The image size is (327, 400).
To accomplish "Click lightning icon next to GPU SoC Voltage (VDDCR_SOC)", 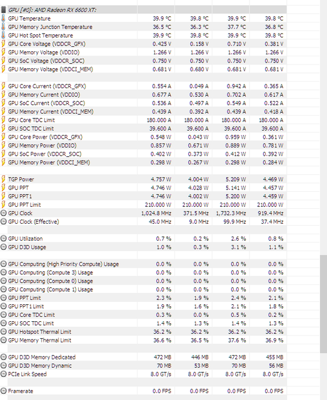I will point(3,61).
